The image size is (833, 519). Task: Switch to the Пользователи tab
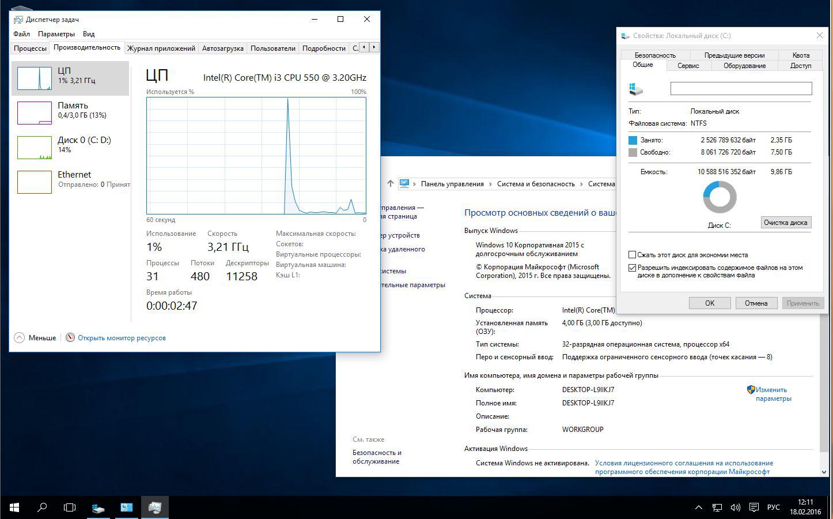click(273, 48)
